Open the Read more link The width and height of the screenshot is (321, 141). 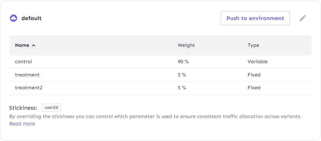click(22, 124)
